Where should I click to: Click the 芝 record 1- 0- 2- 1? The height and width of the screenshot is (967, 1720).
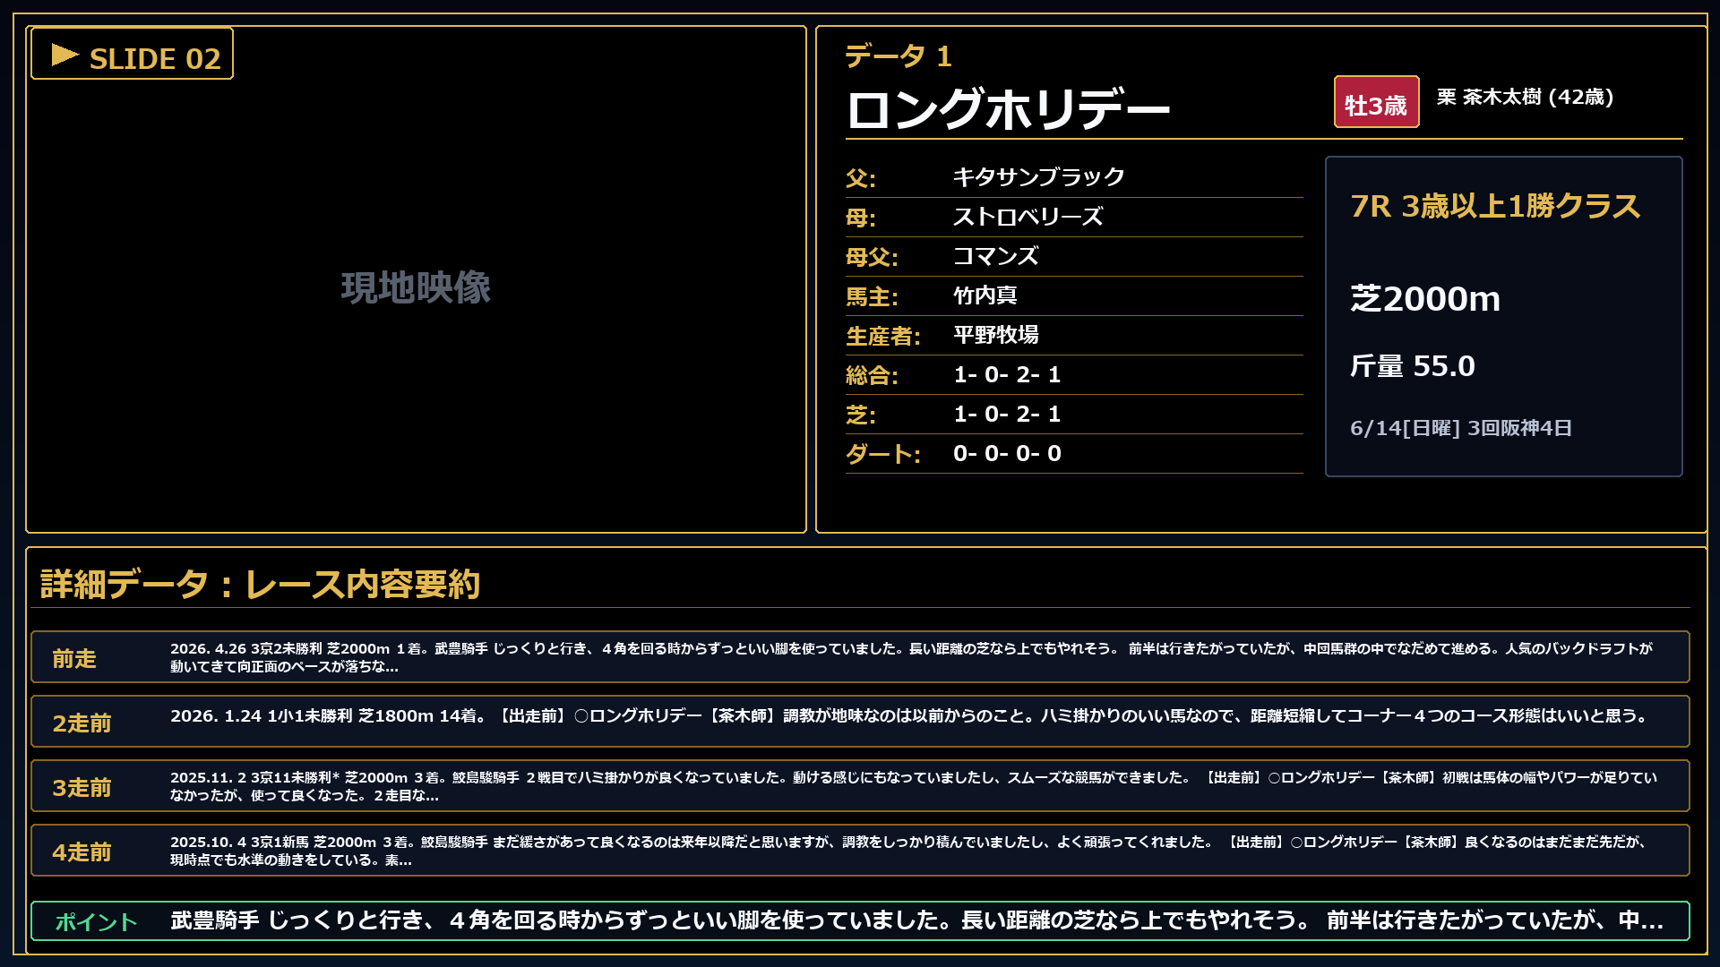(x=1007, y=414)
